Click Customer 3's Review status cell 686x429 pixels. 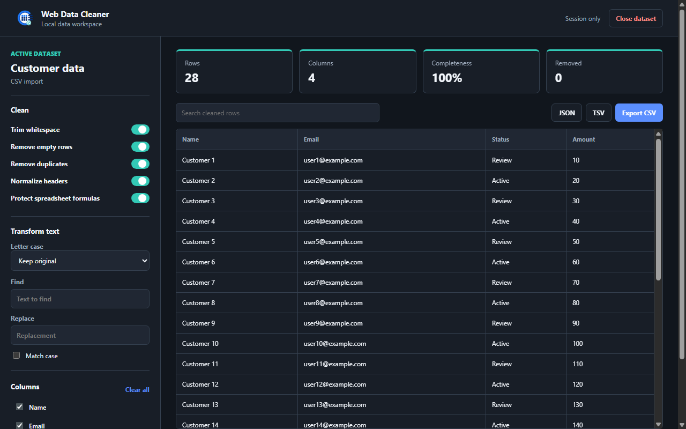pos(526,201)
